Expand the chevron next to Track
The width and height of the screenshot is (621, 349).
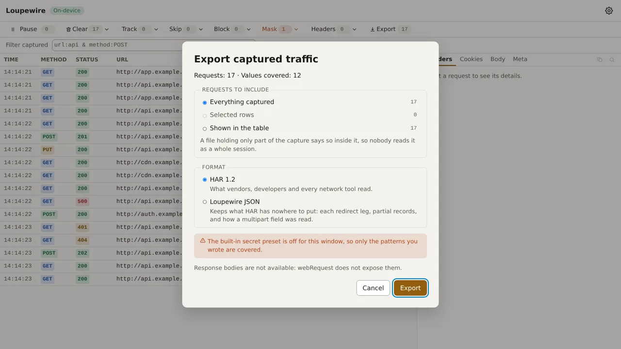point(156,29)
